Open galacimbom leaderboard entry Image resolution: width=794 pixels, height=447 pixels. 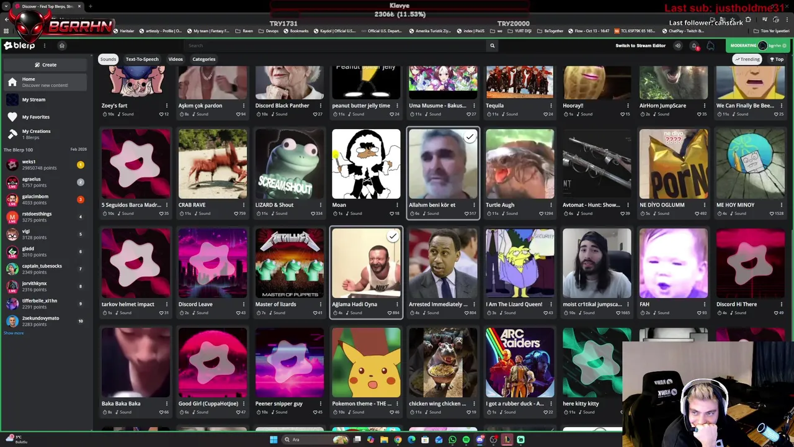click(x=45, y=199)
